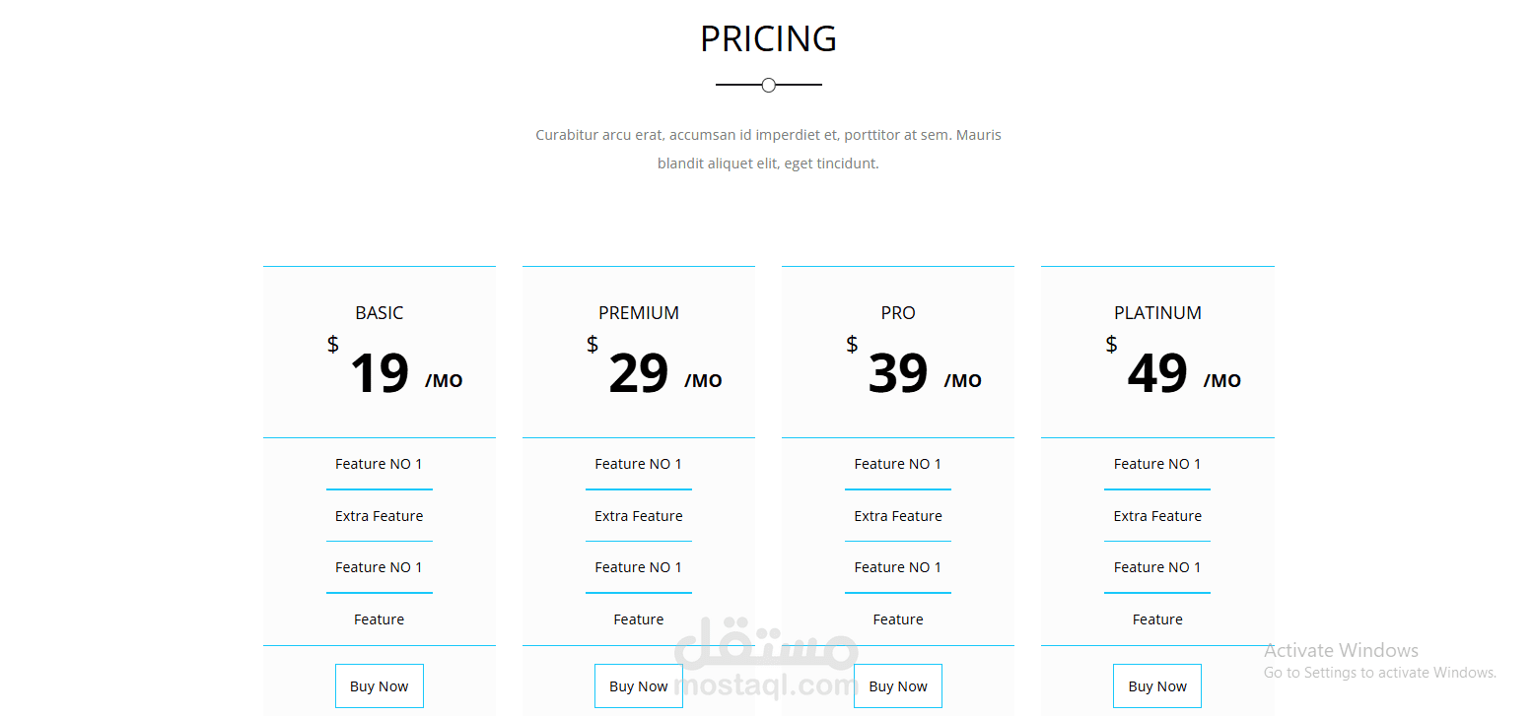
Task: Hit Buy Now on the Platinum plan
Action: coord(1157,686)
